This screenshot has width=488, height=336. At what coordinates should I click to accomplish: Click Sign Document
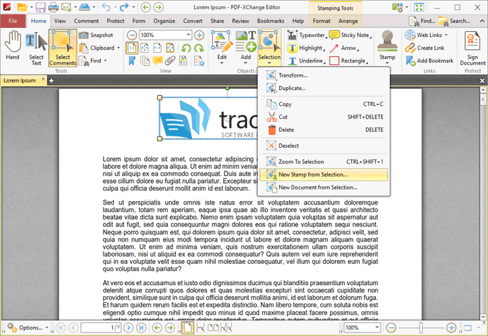click(x=472, y=48)
